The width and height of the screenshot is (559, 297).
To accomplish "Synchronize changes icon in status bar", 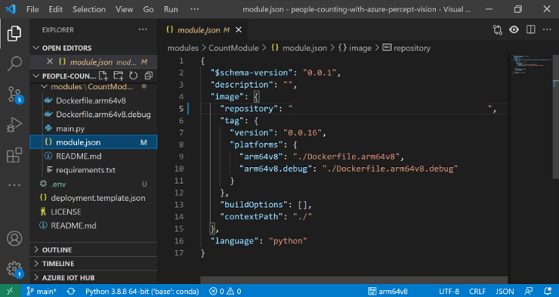I will pos(71,292).
